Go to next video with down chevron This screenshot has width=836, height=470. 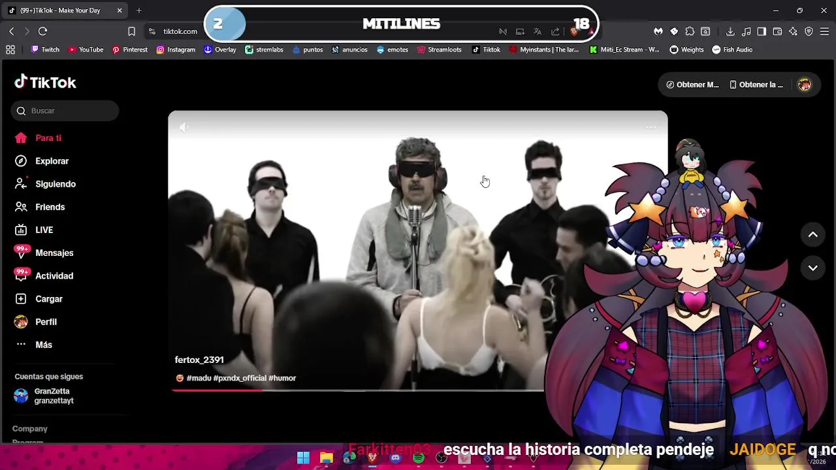tap(813, 268)
